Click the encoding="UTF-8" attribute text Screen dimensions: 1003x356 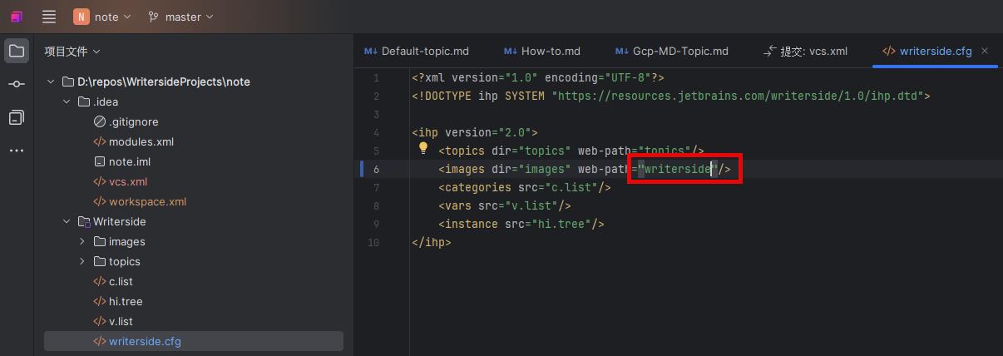[598, 77]
